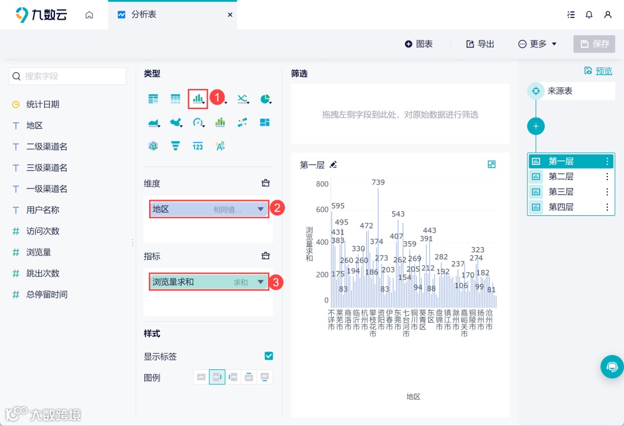Open the 更多 dropdown menu

point(537,44)
